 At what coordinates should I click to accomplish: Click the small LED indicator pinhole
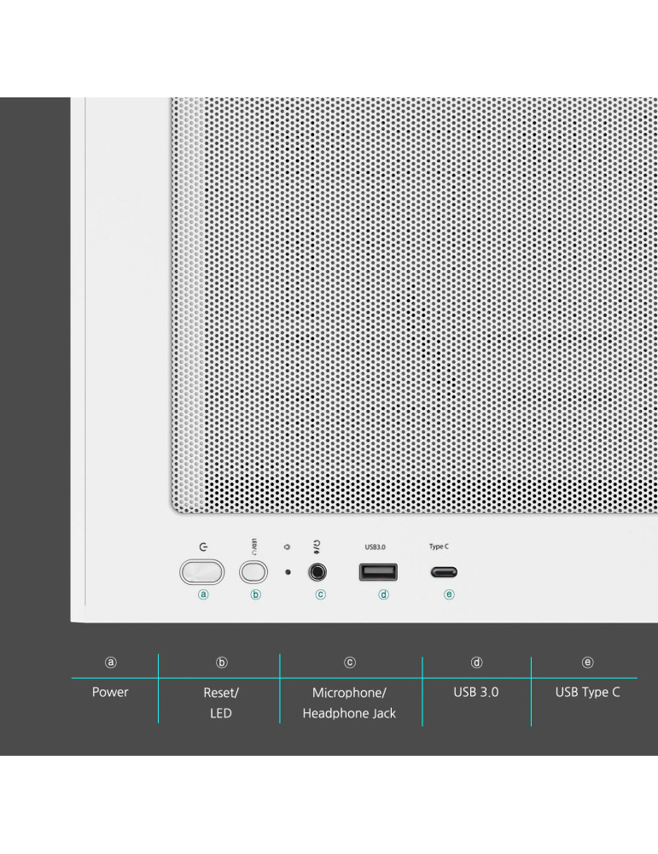(287, 572)
